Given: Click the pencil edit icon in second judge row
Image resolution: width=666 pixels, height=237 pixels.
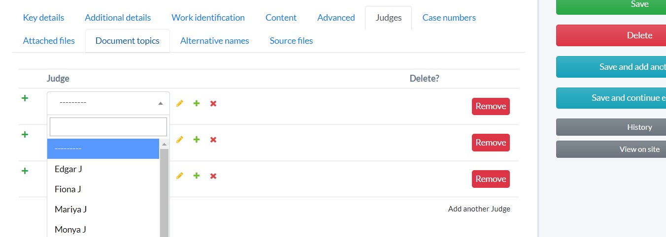Looking at the screenshot, I should pyautogui.click(x=180, y=140).
